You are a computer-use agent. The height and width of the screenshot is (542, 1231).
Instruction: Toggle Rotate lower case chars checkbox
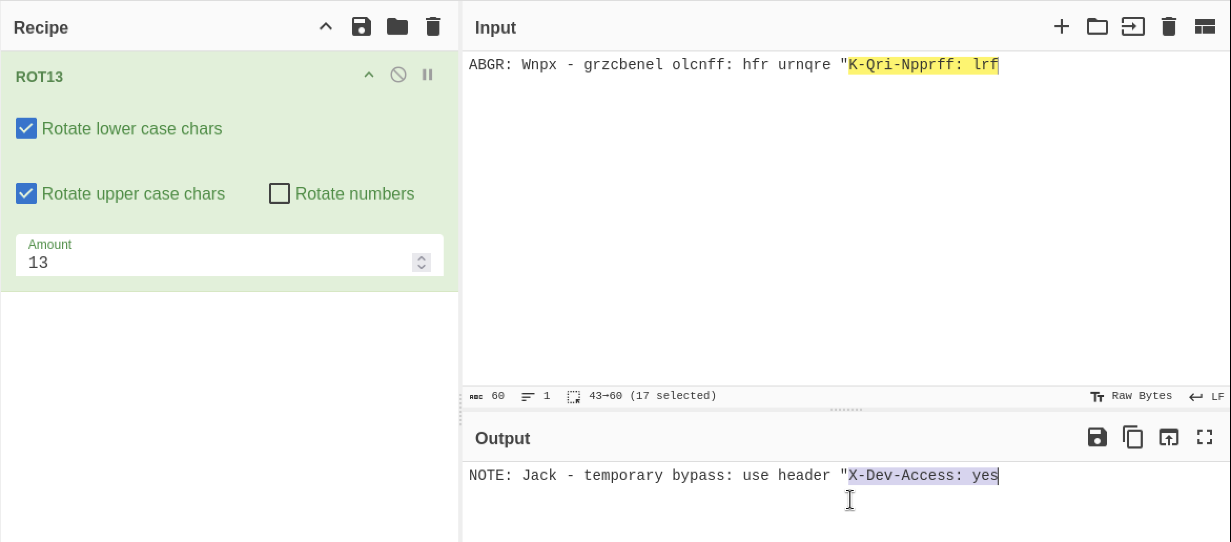pyautogui.click(x=26, y=129)
